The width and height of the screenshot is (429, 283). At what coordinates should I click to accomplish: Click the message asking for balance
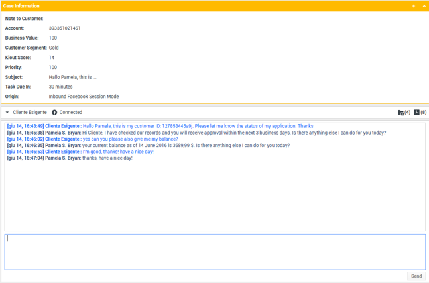click(x=130, y=139)
